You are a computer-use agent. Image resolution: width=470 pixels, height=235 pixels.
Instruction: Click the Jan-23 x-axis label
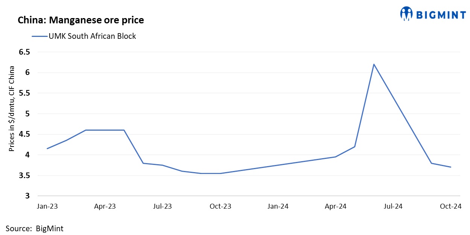[47, 206]
